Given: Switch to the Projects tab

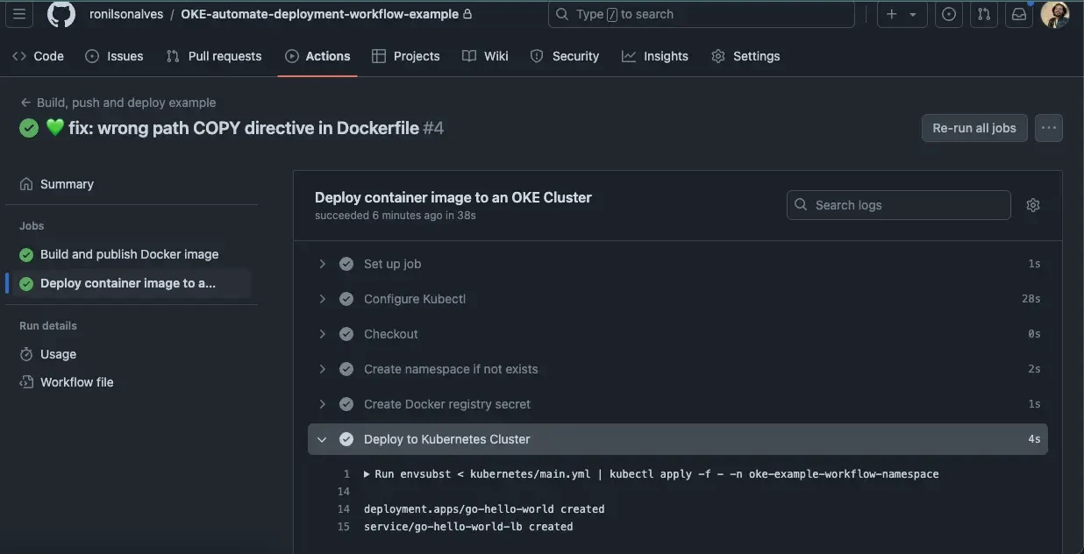Looking at the screenshot, I should [x=406, y=56].
